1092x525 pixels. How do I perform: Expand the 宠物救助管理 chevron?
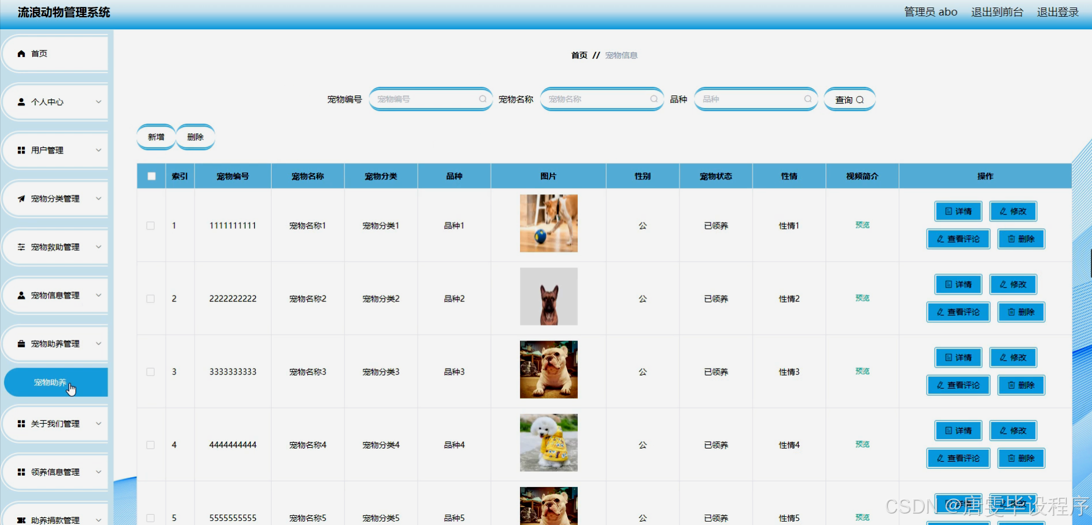[x=98, y=247]
